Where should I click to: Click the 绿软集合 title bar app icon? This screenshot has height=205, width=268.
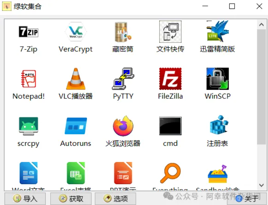[x=7, y=6]
